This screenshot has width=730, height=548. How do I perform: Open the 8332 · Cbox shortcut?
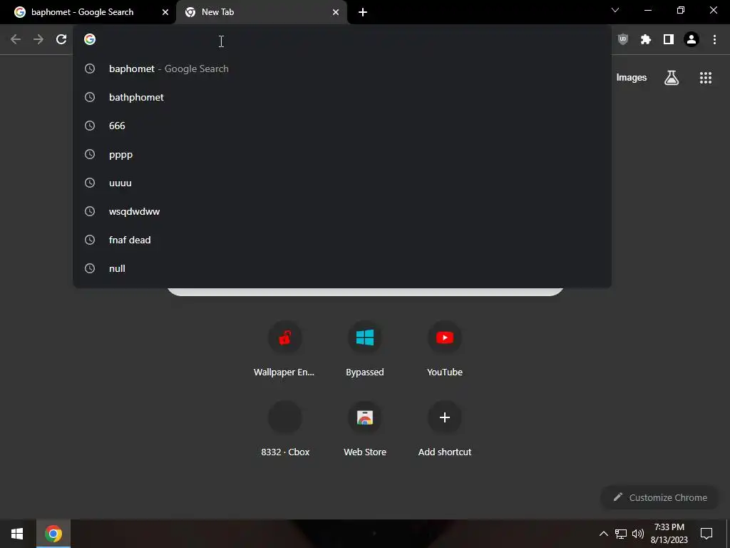pyautogui.click(x=285, y=429)
